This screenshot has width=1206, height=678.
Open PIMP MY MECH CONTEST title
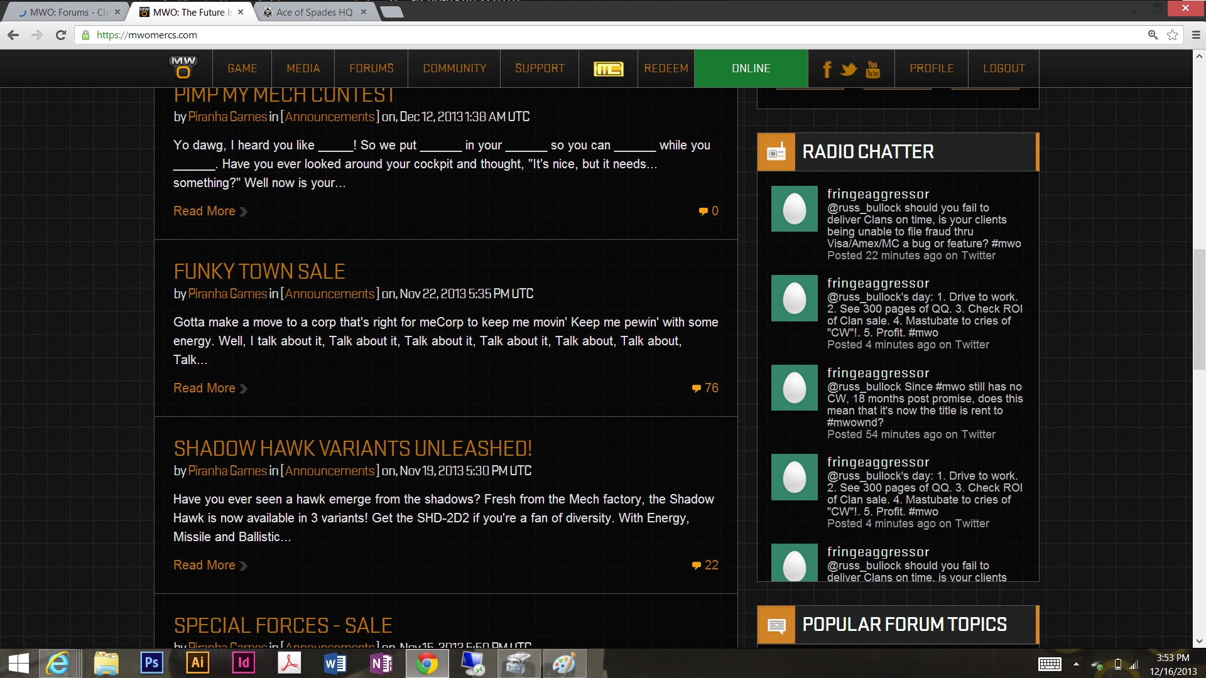pos(284,95)
